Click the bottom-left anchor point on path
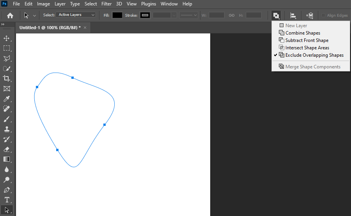Viewport: 351px width, 216px height. [57, 150]
